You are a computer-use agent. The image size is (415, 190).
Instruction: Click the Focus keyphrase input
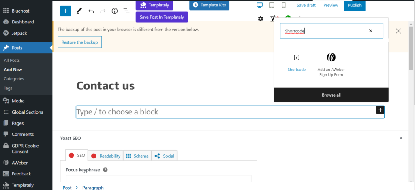pyautogui.click(x=158, y=178)
